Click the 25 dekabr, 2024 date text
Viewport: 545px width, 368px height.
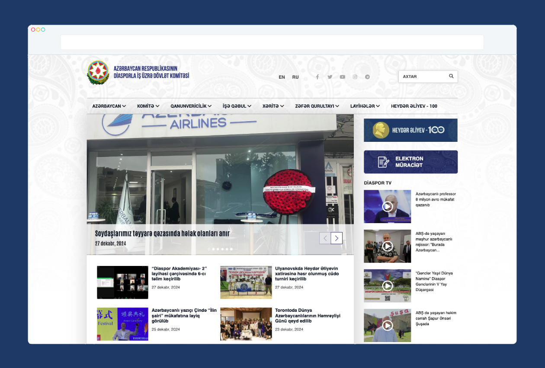(166, 329)
